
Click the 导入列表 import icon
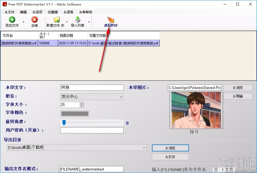(x=78, y=20)
